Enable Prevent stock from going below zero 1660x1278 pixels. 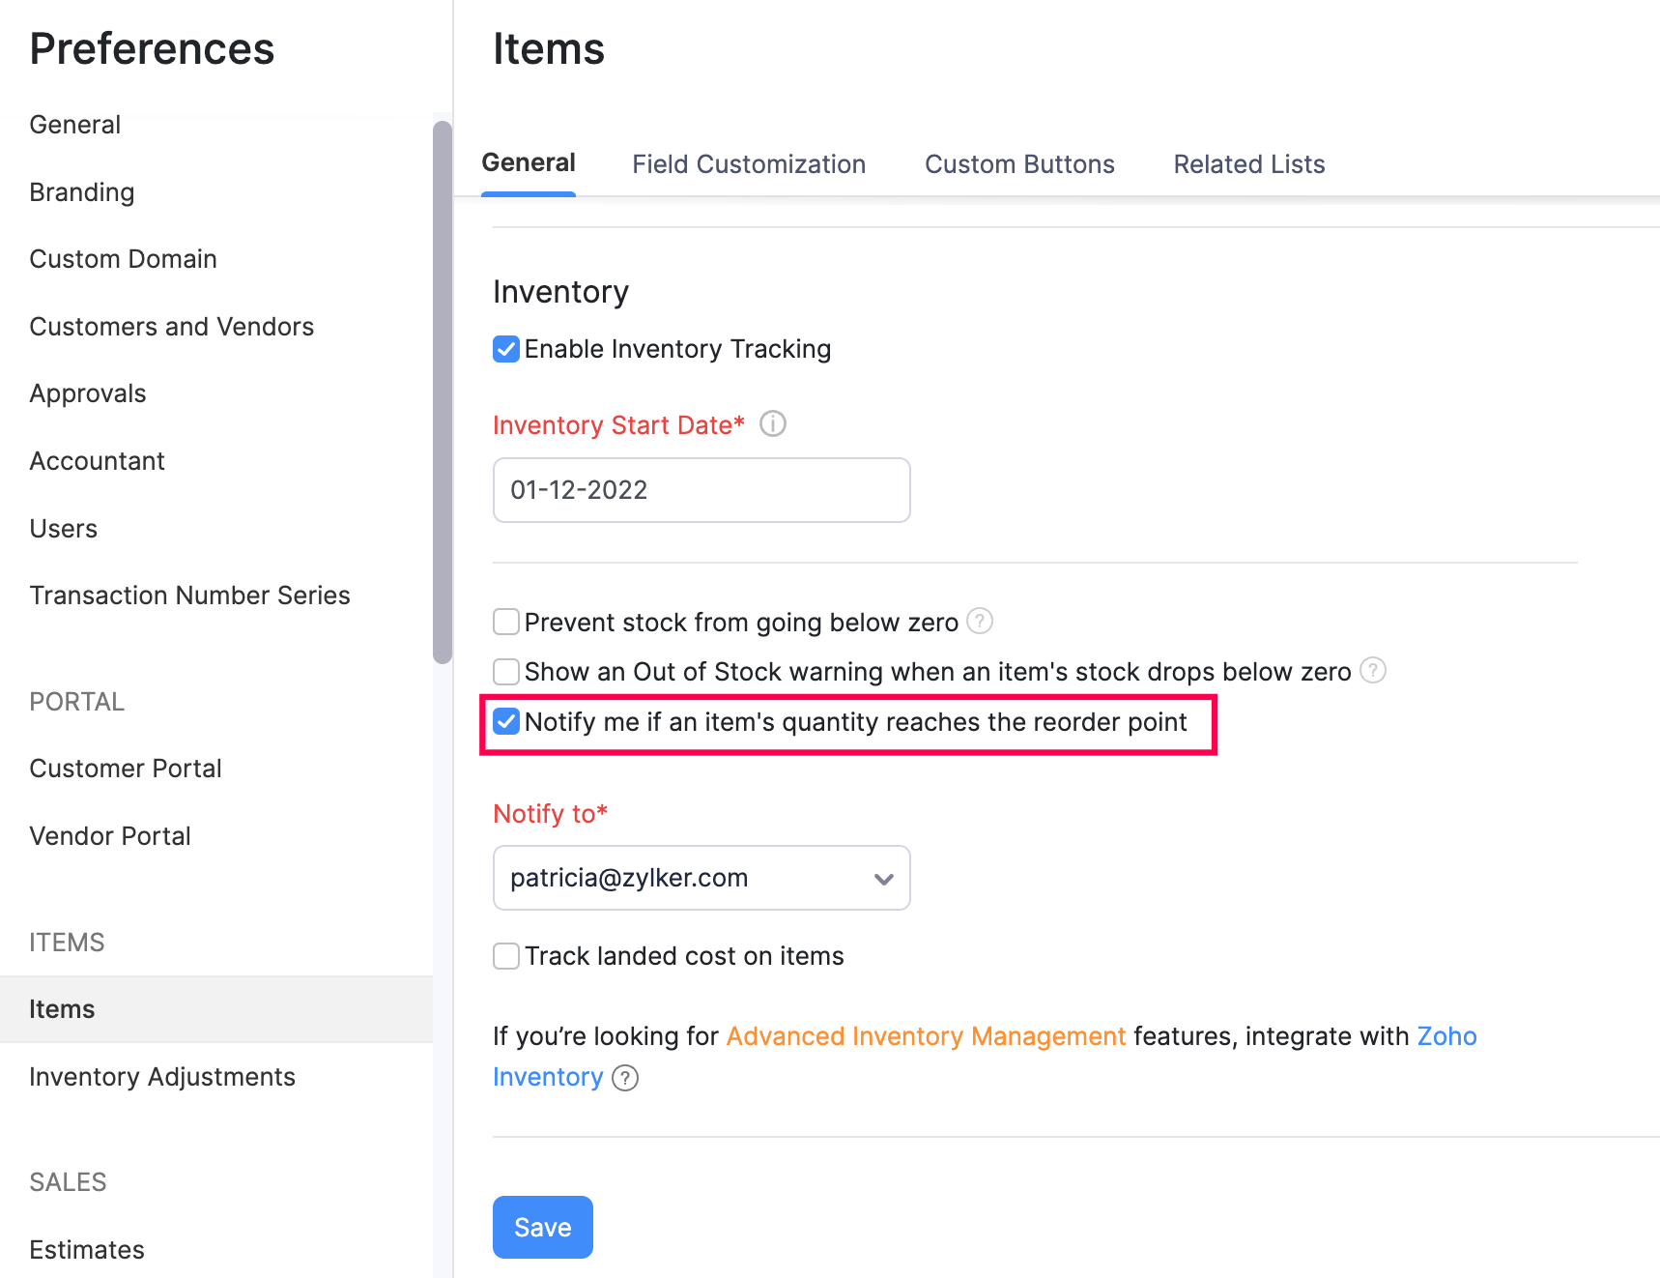pos(505,622)
